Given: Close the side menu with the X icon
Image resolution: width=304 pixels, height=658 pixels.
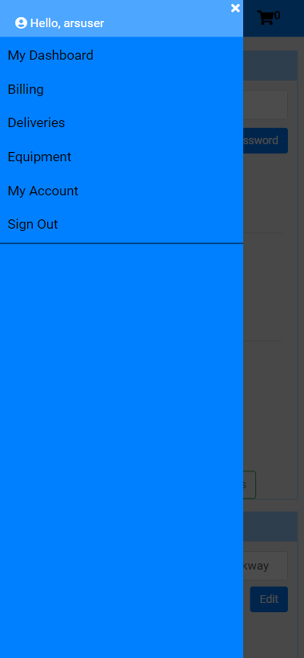Looking at the screenshot, I should point(235,8).
